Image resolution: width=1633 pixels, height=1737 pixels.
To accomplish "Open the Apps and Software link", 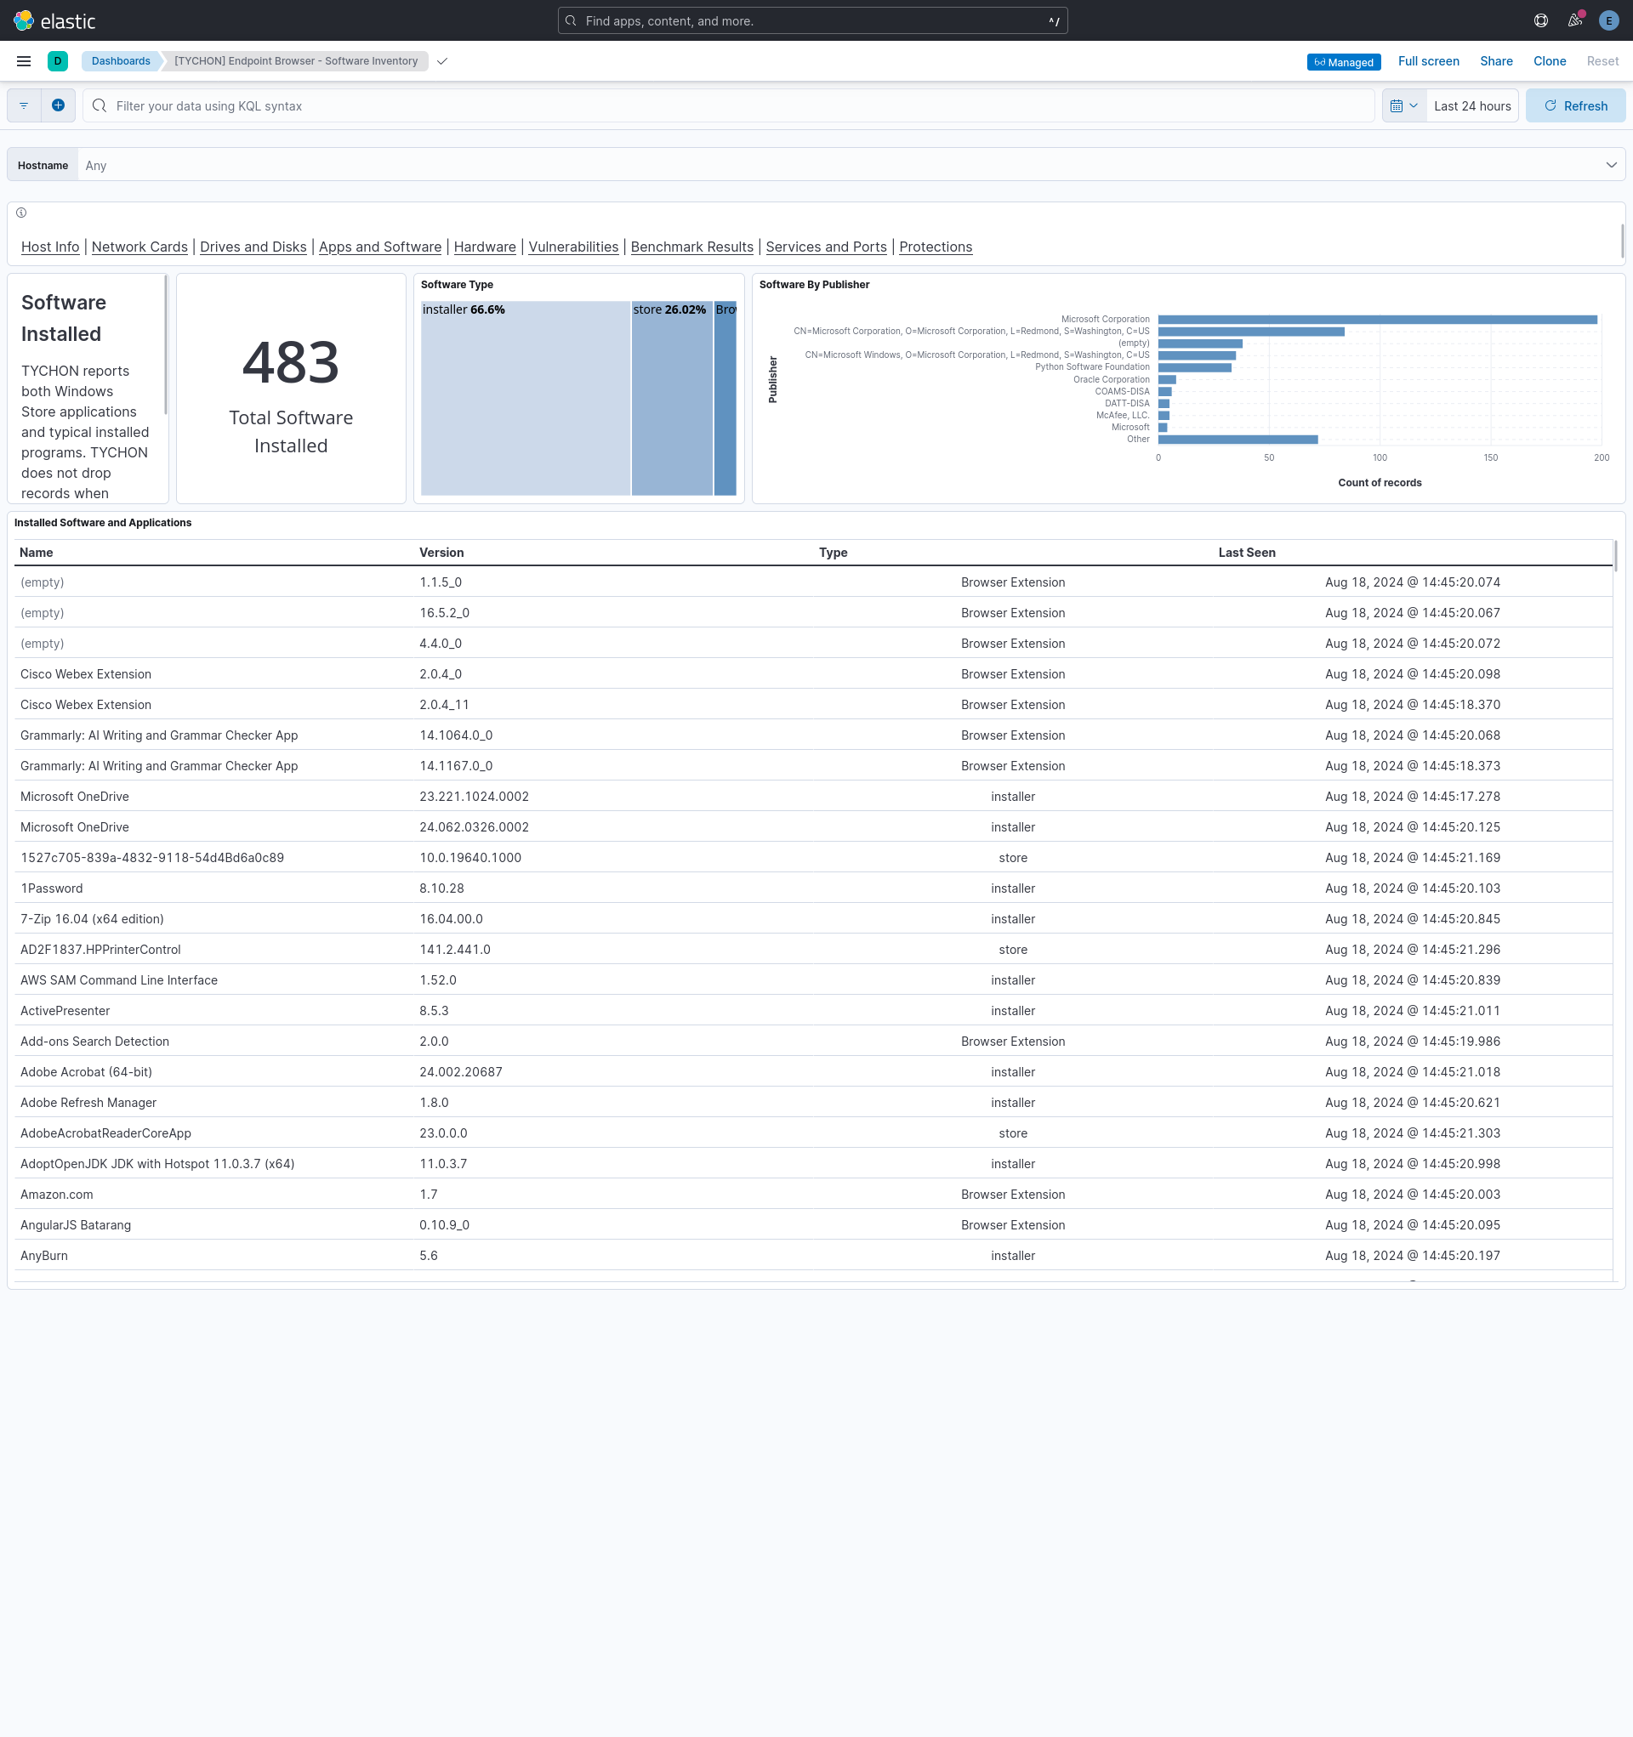I will pyautogui.click(x=380, y=247).
